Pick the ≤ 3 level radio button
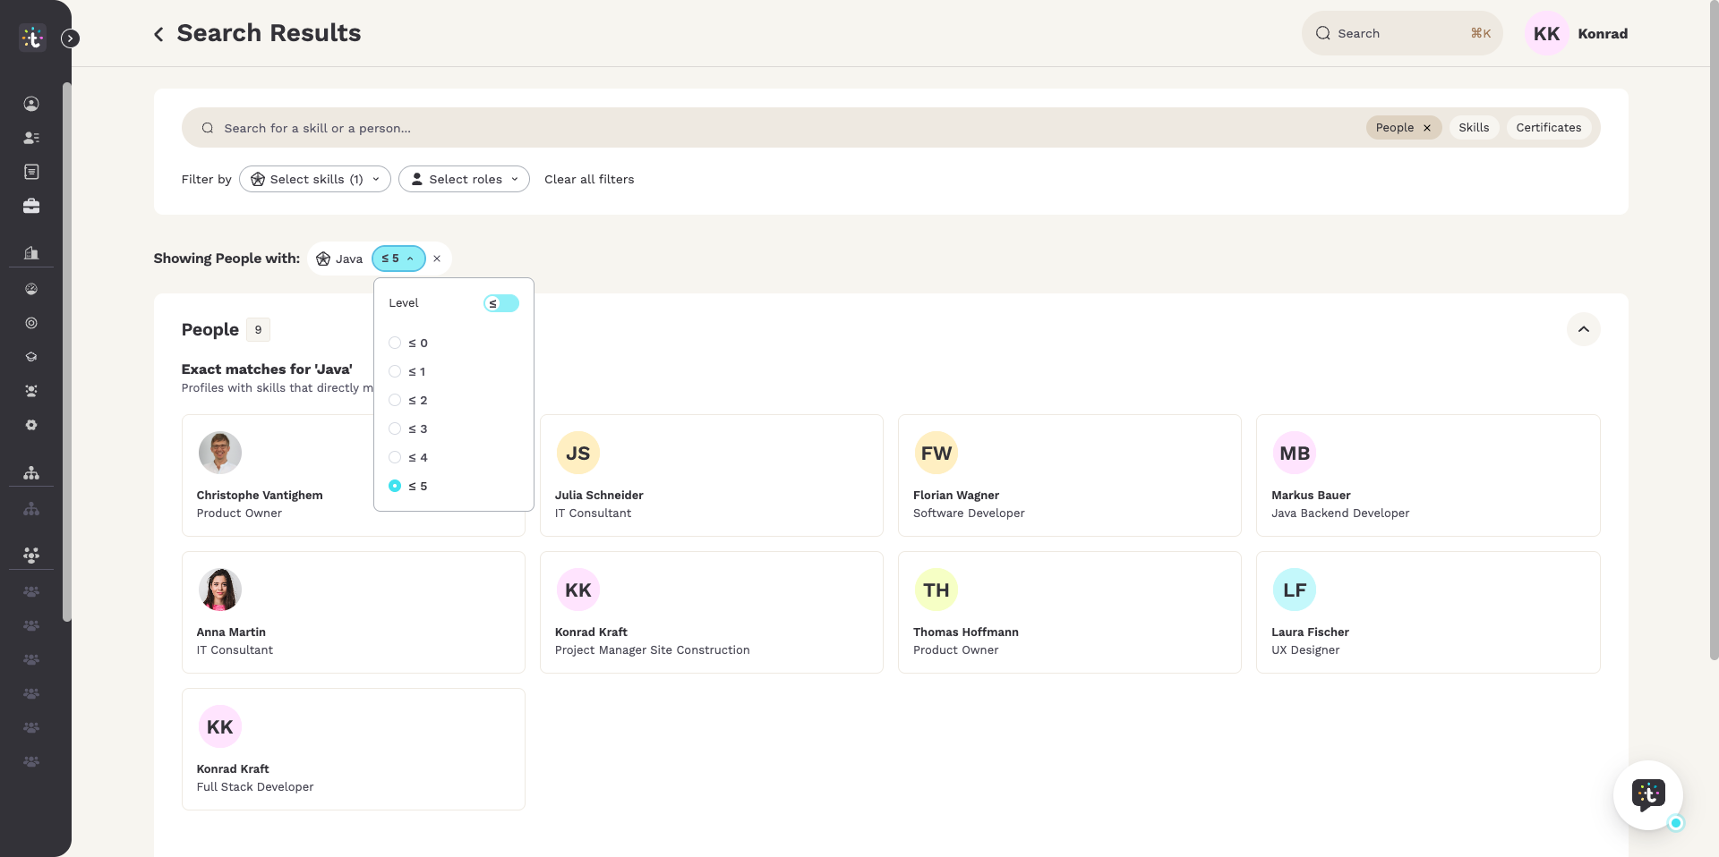The height and width of the screenshot is (857, 1719). tap(395, 428)
